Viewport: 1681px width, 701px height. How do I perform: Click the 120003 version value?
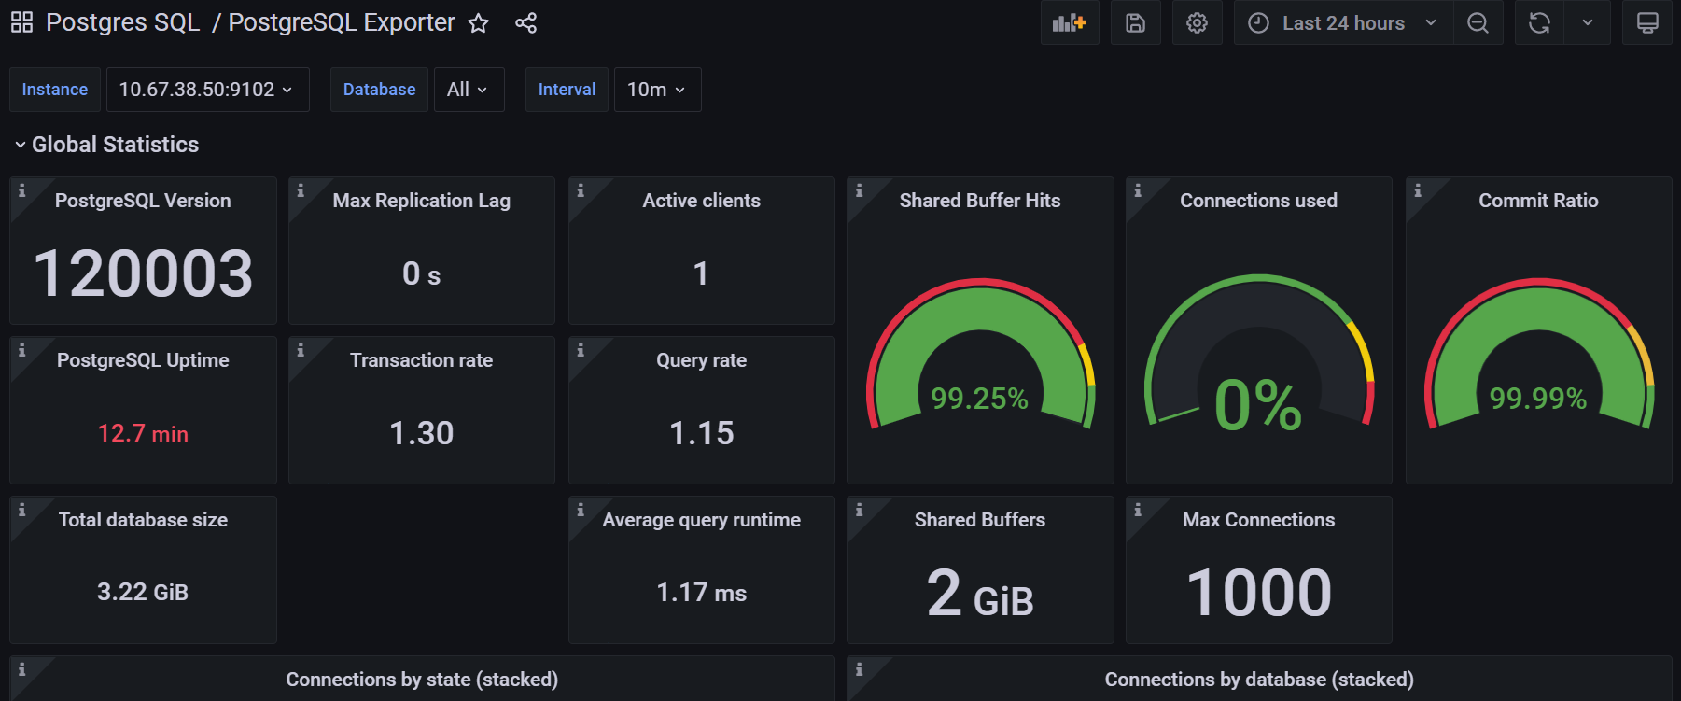[x=143, y=273]
